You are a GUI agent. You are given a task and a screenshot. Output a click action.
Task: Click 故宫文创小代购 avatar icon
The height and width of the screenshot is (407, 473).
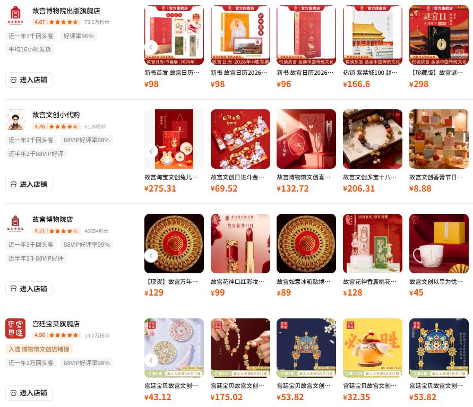pos(15,119)
